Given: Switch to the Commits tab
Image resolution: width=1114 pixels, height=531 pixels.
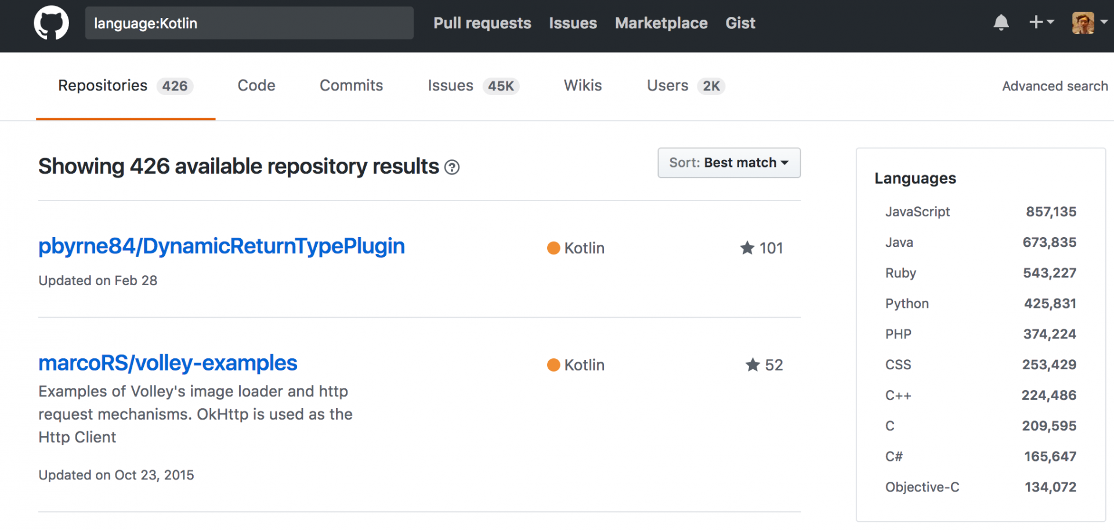Looking at the screenshot, I should (351, 86).
